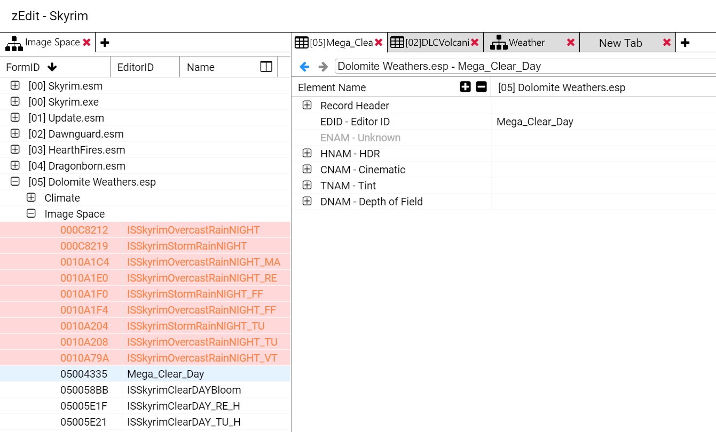Expand the Climate group
The image size is (716, 432).
pyautogui.click(x=31, y=197)
